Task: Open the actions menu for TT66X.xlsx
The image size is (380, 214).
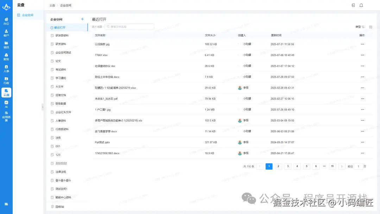Action: click(x=362, y=55)
